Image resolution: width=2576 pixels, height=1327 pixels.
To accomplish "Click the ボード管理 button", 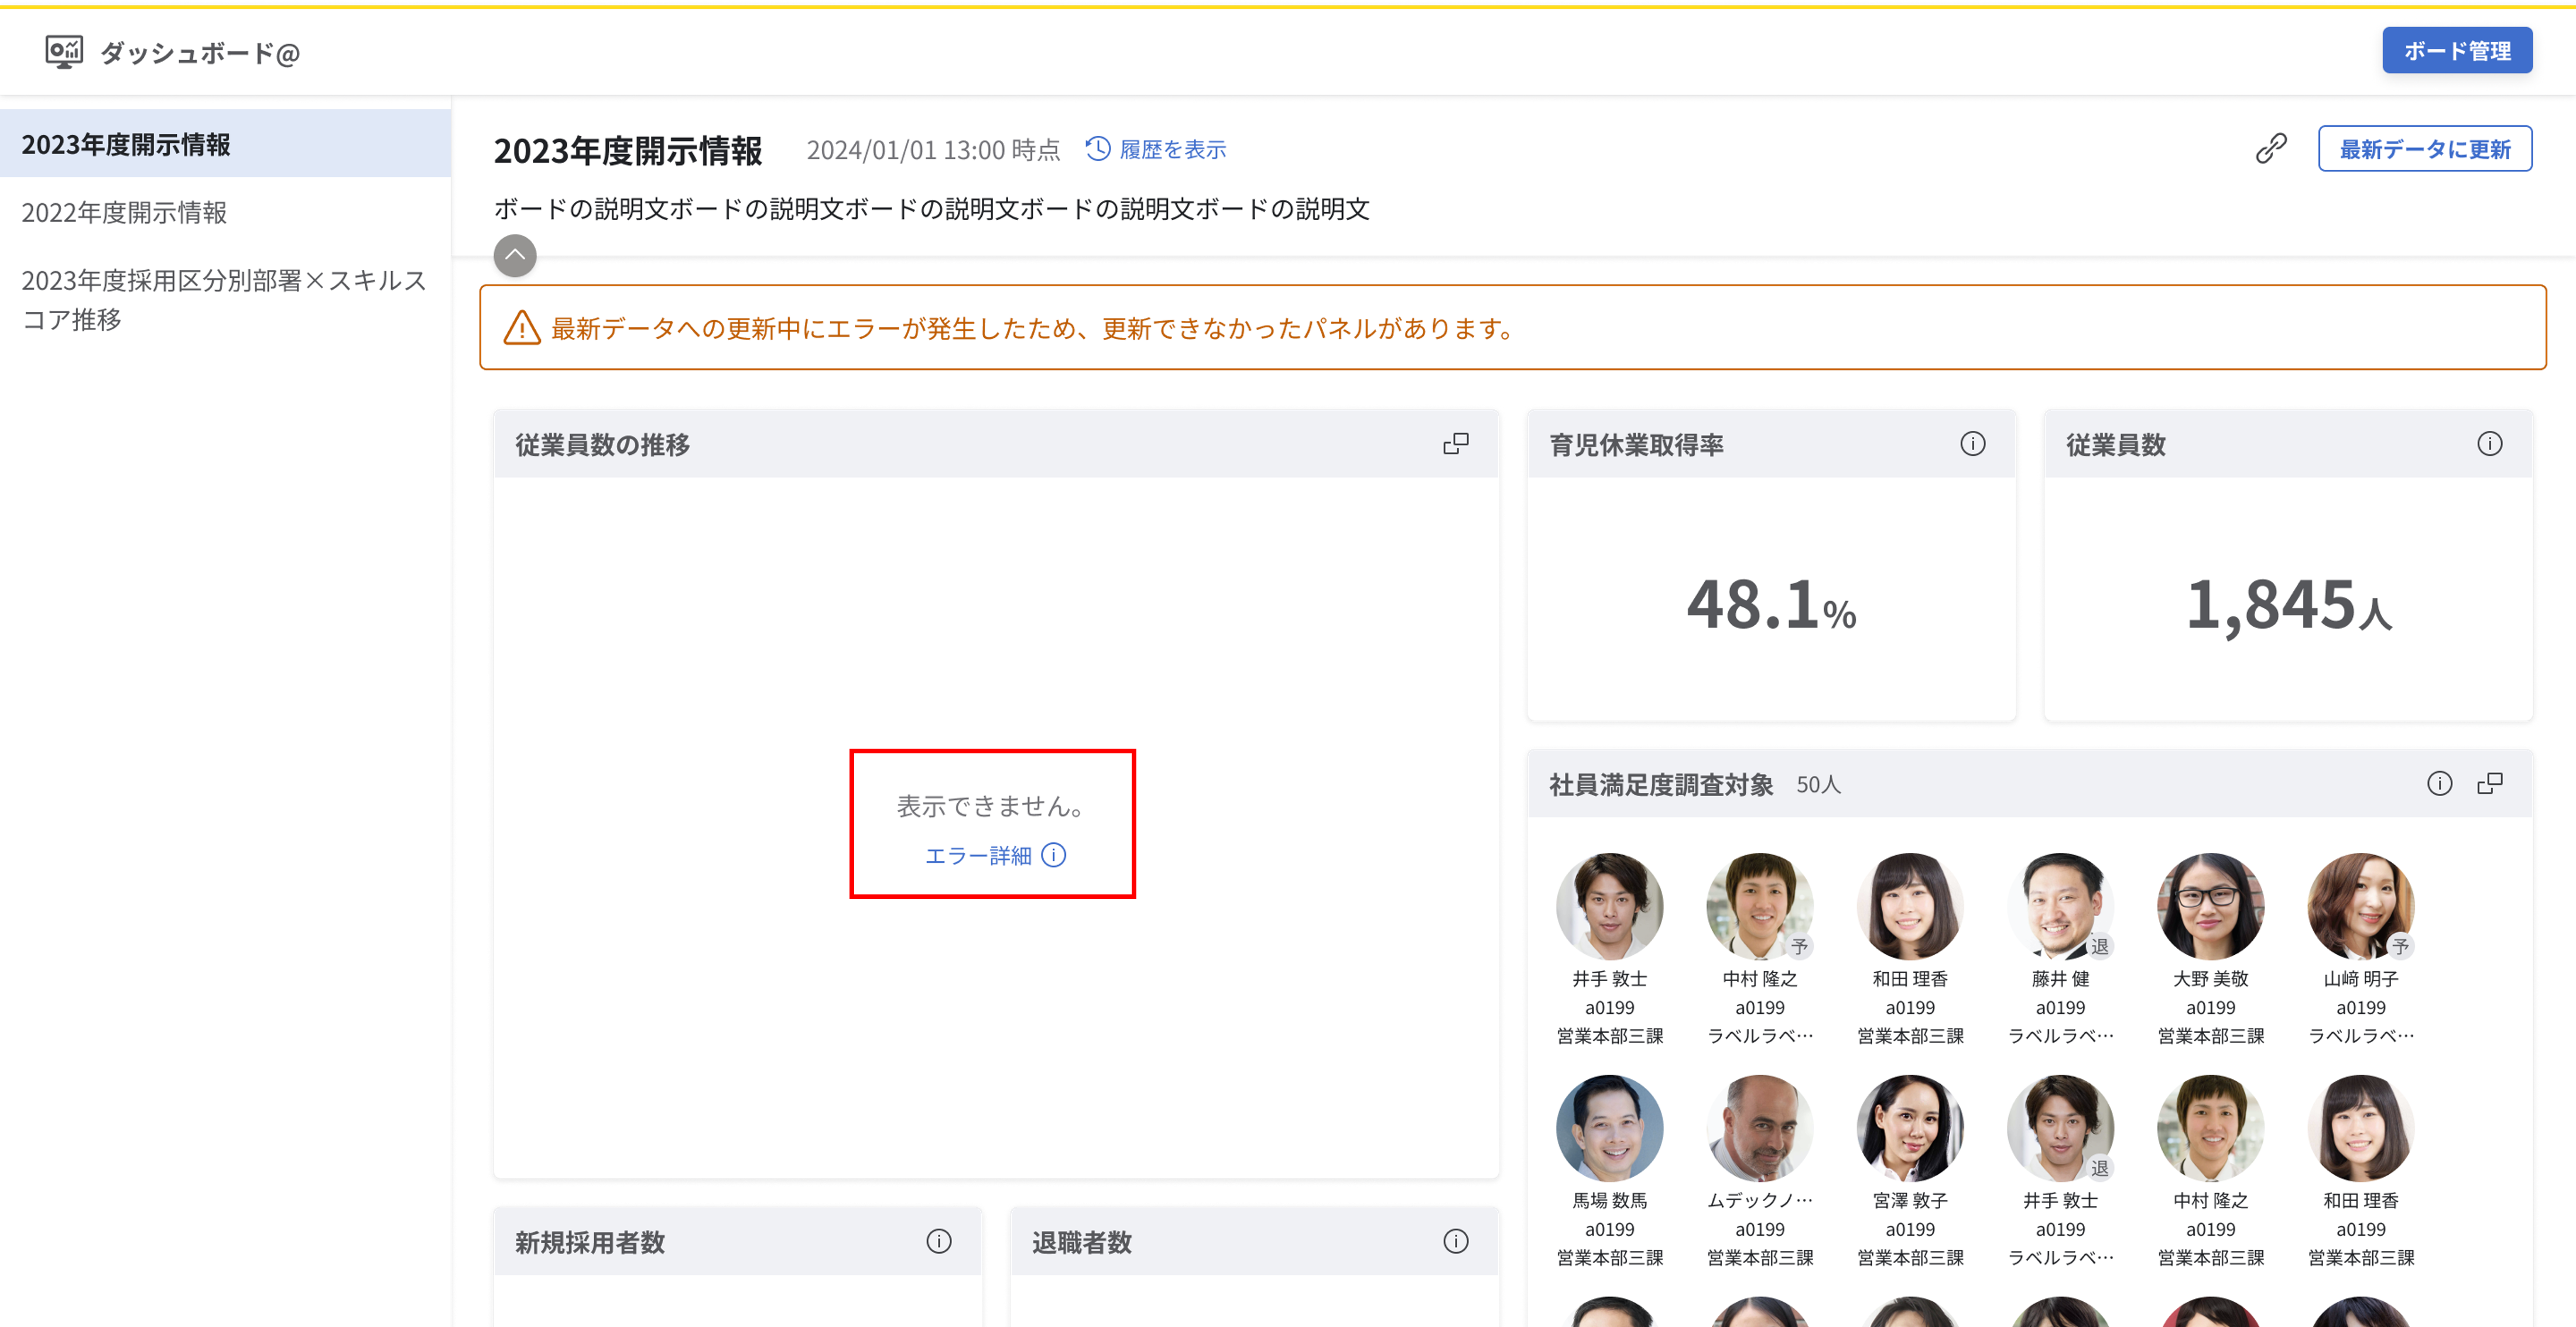I will click(x=2457, y=50).
